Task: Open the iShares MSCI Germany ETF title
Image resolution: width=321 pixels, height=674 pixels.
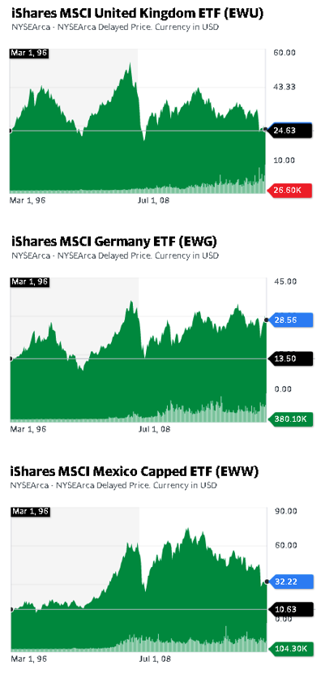Action: click(x=113, y=242)
